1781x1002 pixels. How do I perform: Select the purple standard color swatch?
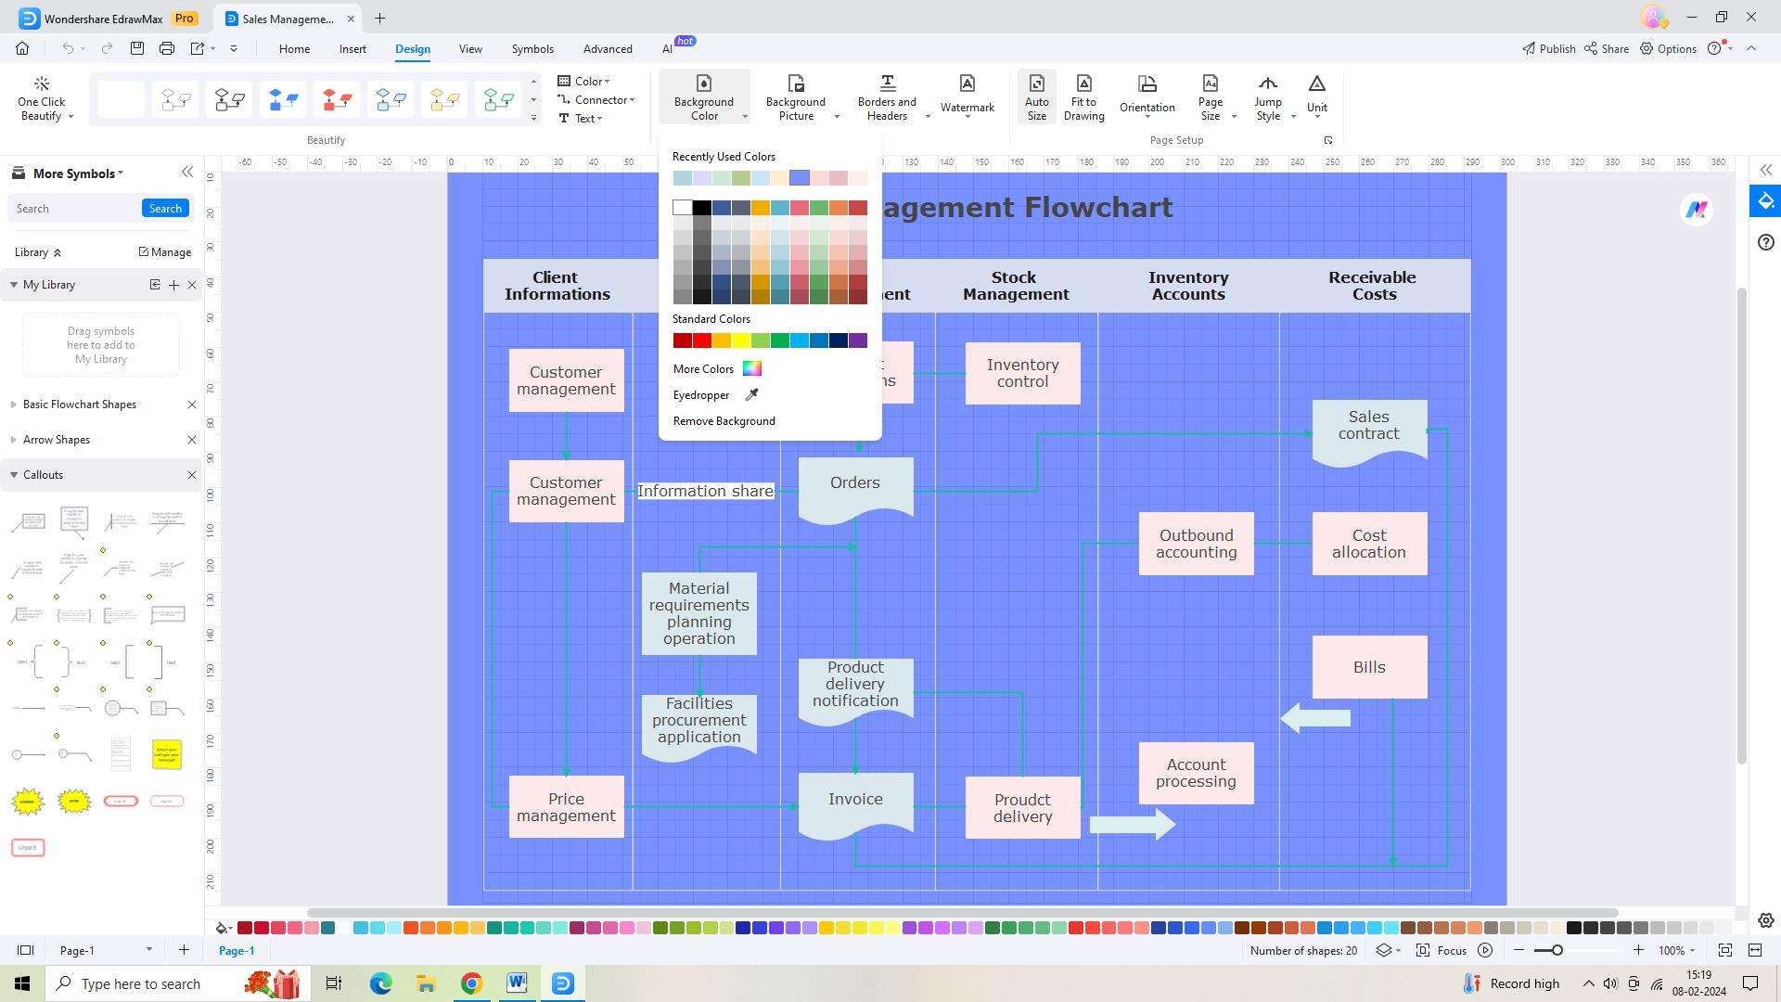[x=858, y=340]
